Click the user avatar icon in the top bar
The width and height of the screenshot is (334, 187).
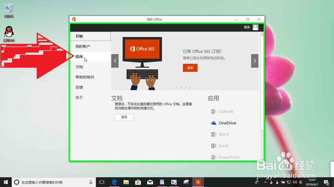(256, 27)
